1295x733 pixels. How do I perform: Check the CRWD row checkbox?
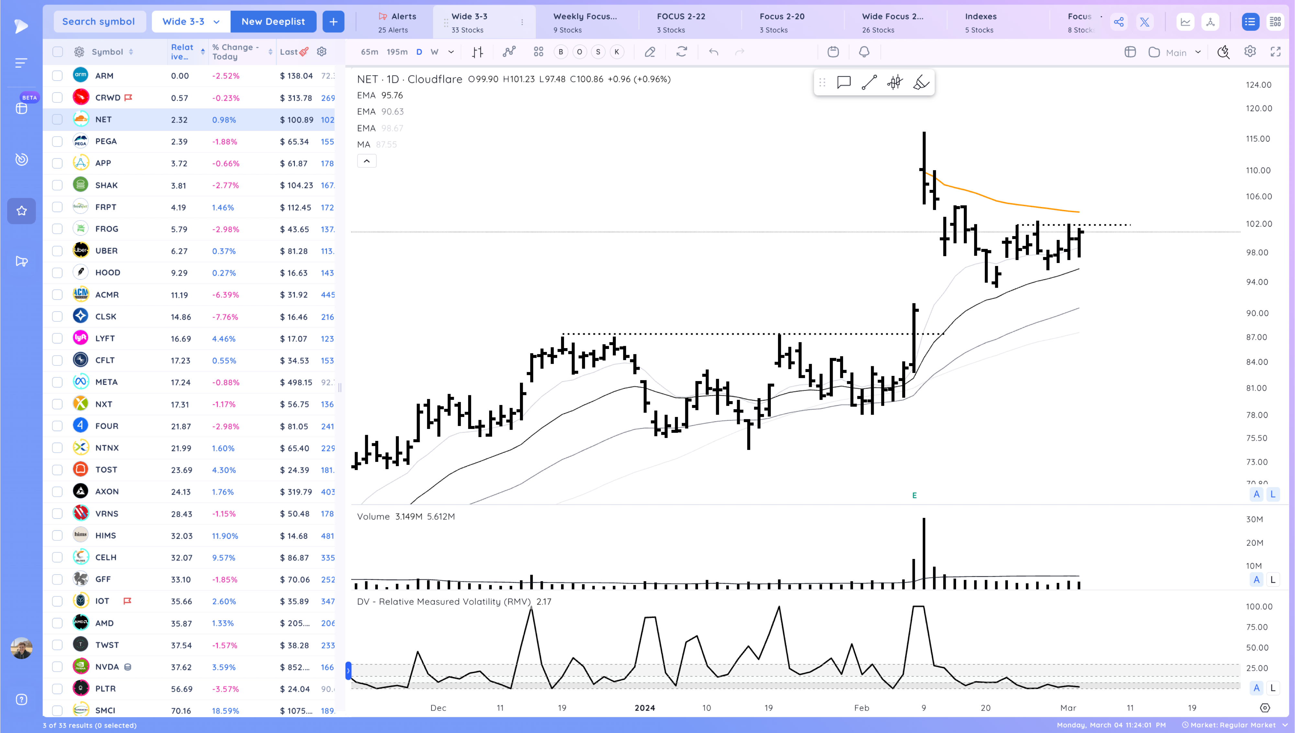click(x=57, y=98)
